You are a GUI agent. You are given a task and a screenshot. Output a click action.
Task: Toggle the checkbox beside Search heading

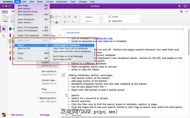click(67, 95)
